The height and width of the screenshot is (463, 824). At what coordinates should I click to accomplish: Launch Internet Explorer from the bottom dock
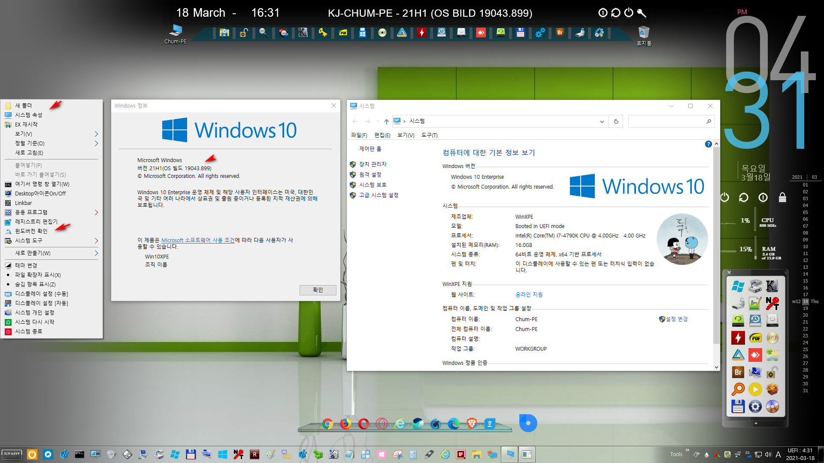[x=400, y=424]
